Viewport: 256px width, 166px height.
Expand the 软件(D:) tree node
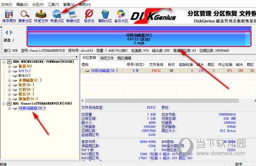point(9,85)
